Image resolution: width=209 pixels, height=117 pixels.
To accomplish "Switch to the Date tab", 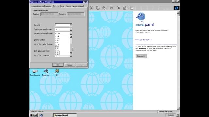I will click(69, 6).
